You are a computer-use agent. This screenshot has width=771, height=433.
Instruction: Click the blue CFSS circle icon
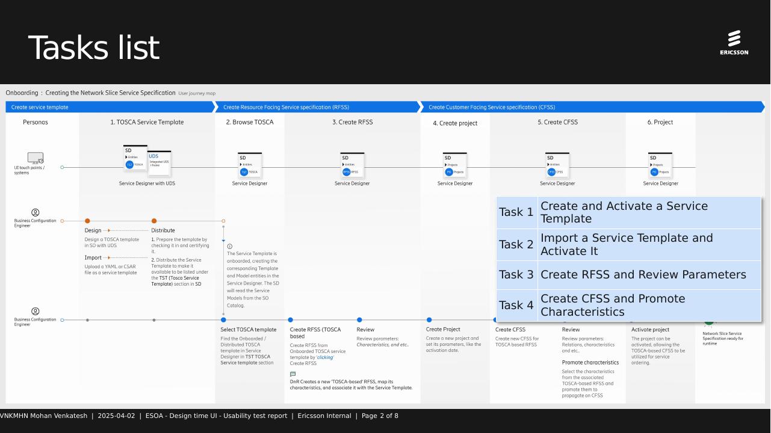pos(551,171)
